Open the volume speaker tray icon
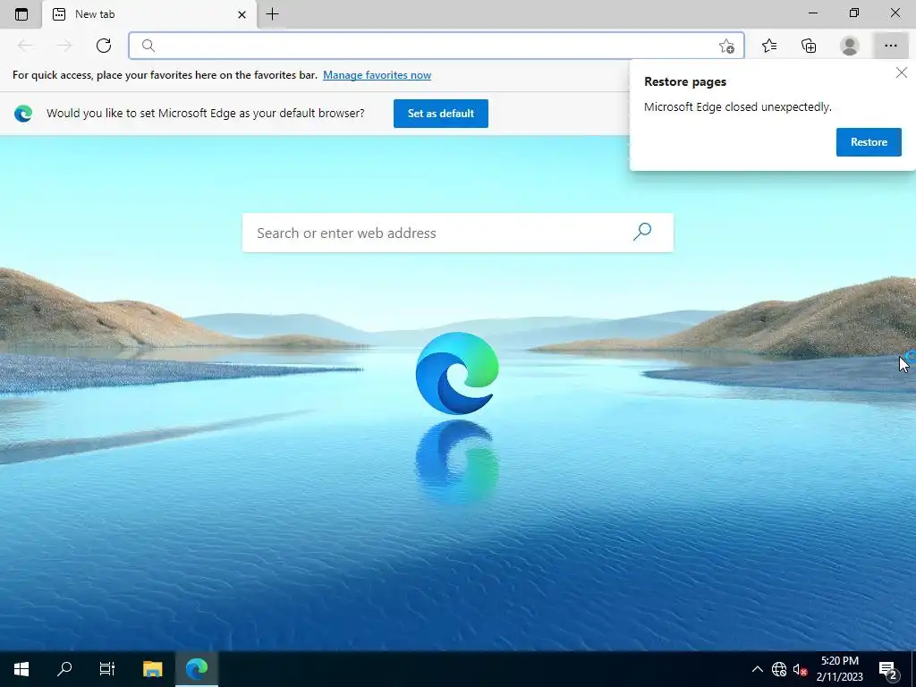916x687 pixels. pyautogui.click(x=800, y=669)
